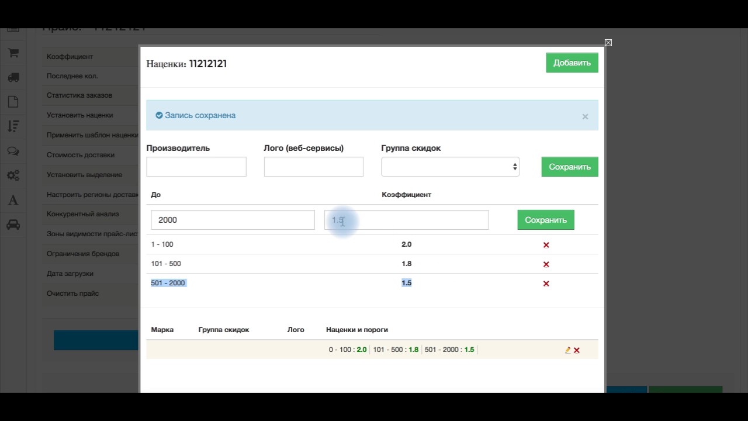Click the highlighted 1.5 coefficient value
Viewport: 748px width, 421px height.
pyautogui.click(x=406, y=283)
